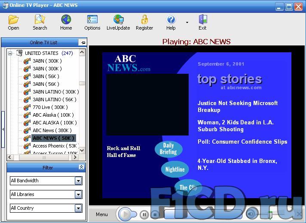This screenshot has height=223, width=306.
Task: Pause playback with the pause button
Action: point(144,214)
